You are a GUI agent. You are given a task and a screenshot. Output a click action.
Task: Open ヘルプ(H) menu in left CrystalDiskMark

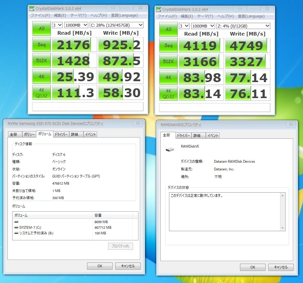99,15
